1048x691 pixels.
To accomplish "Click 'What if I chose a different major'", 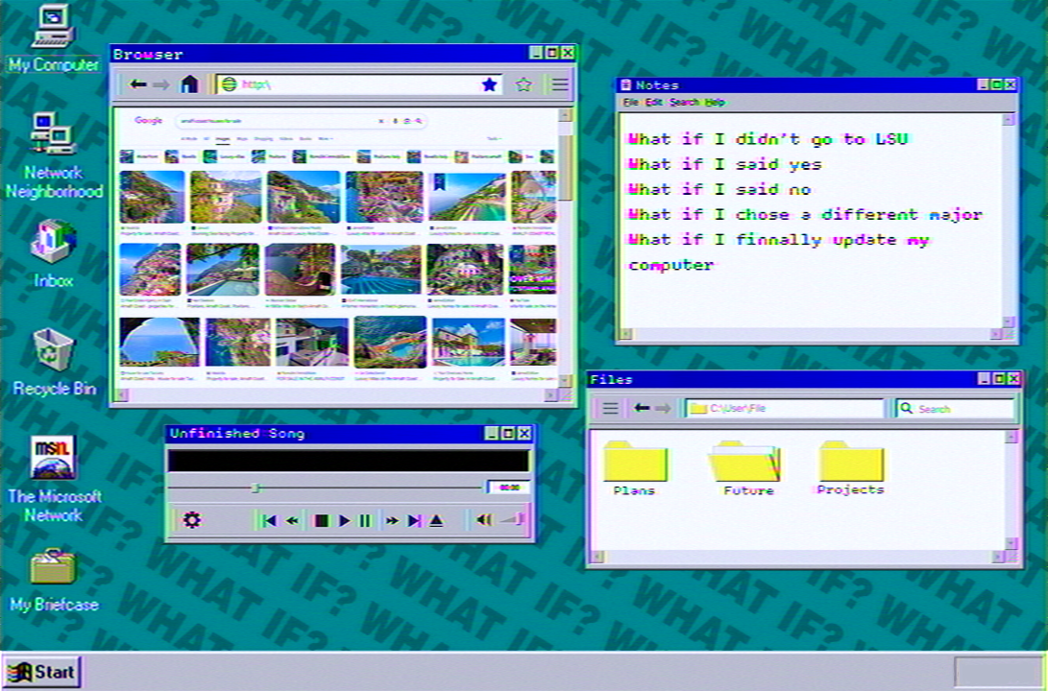I will click(805, 215).
